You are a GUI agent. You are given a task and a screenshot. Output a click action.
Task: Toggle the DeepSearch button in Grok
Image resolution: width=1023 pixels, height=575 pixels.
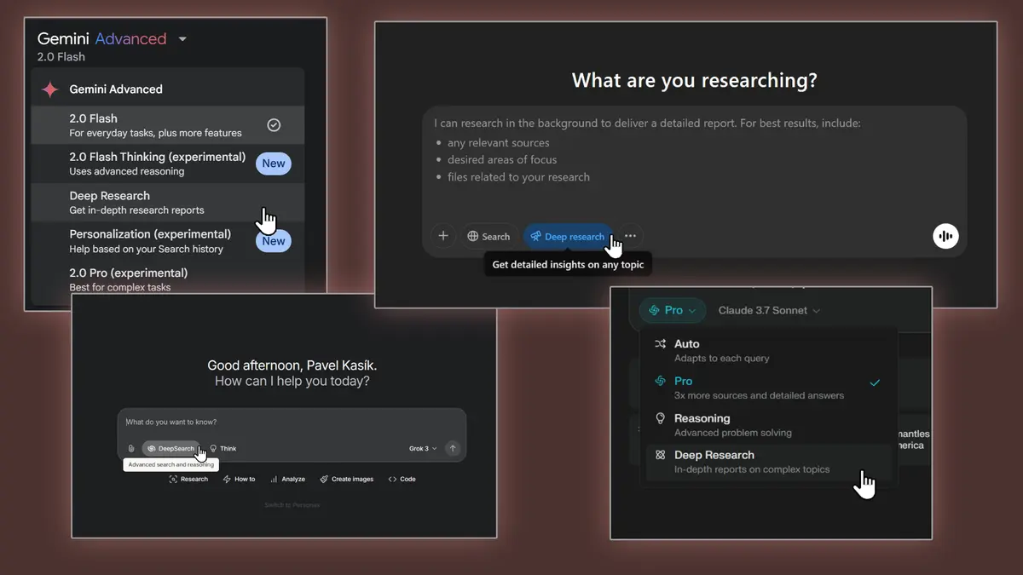(x=170, y=449)
